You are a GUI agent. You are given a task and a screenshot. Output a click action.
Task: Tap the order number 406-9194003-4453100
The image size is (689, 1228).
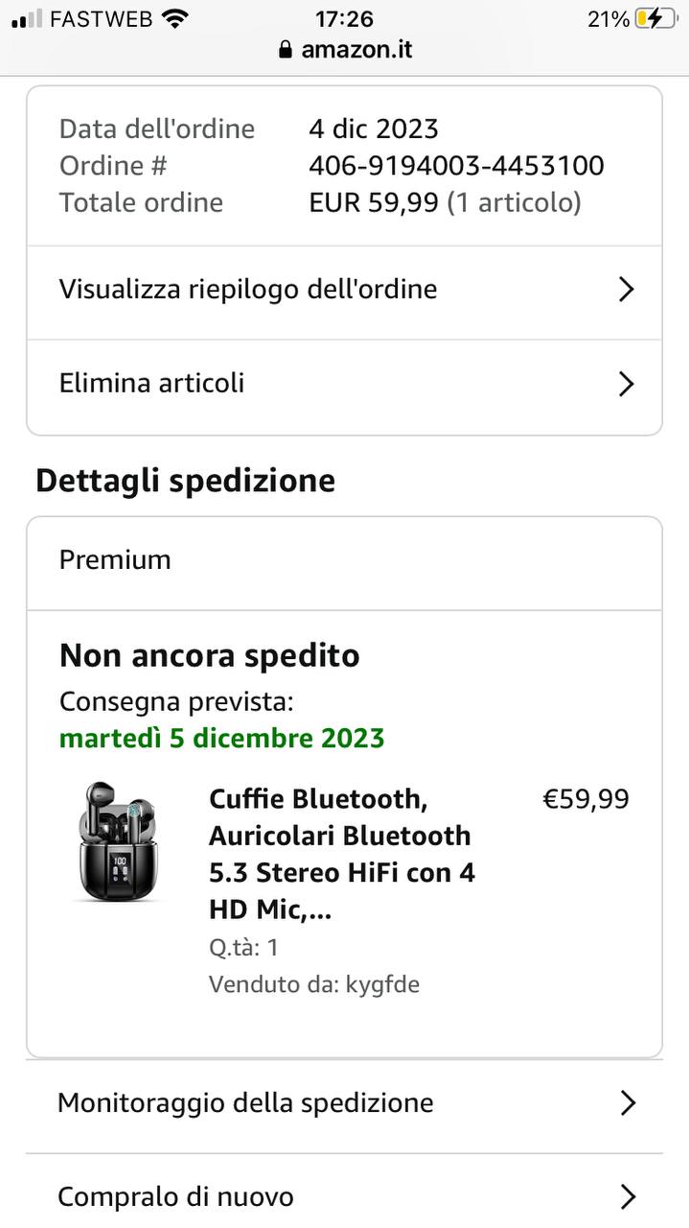point(456,166)
